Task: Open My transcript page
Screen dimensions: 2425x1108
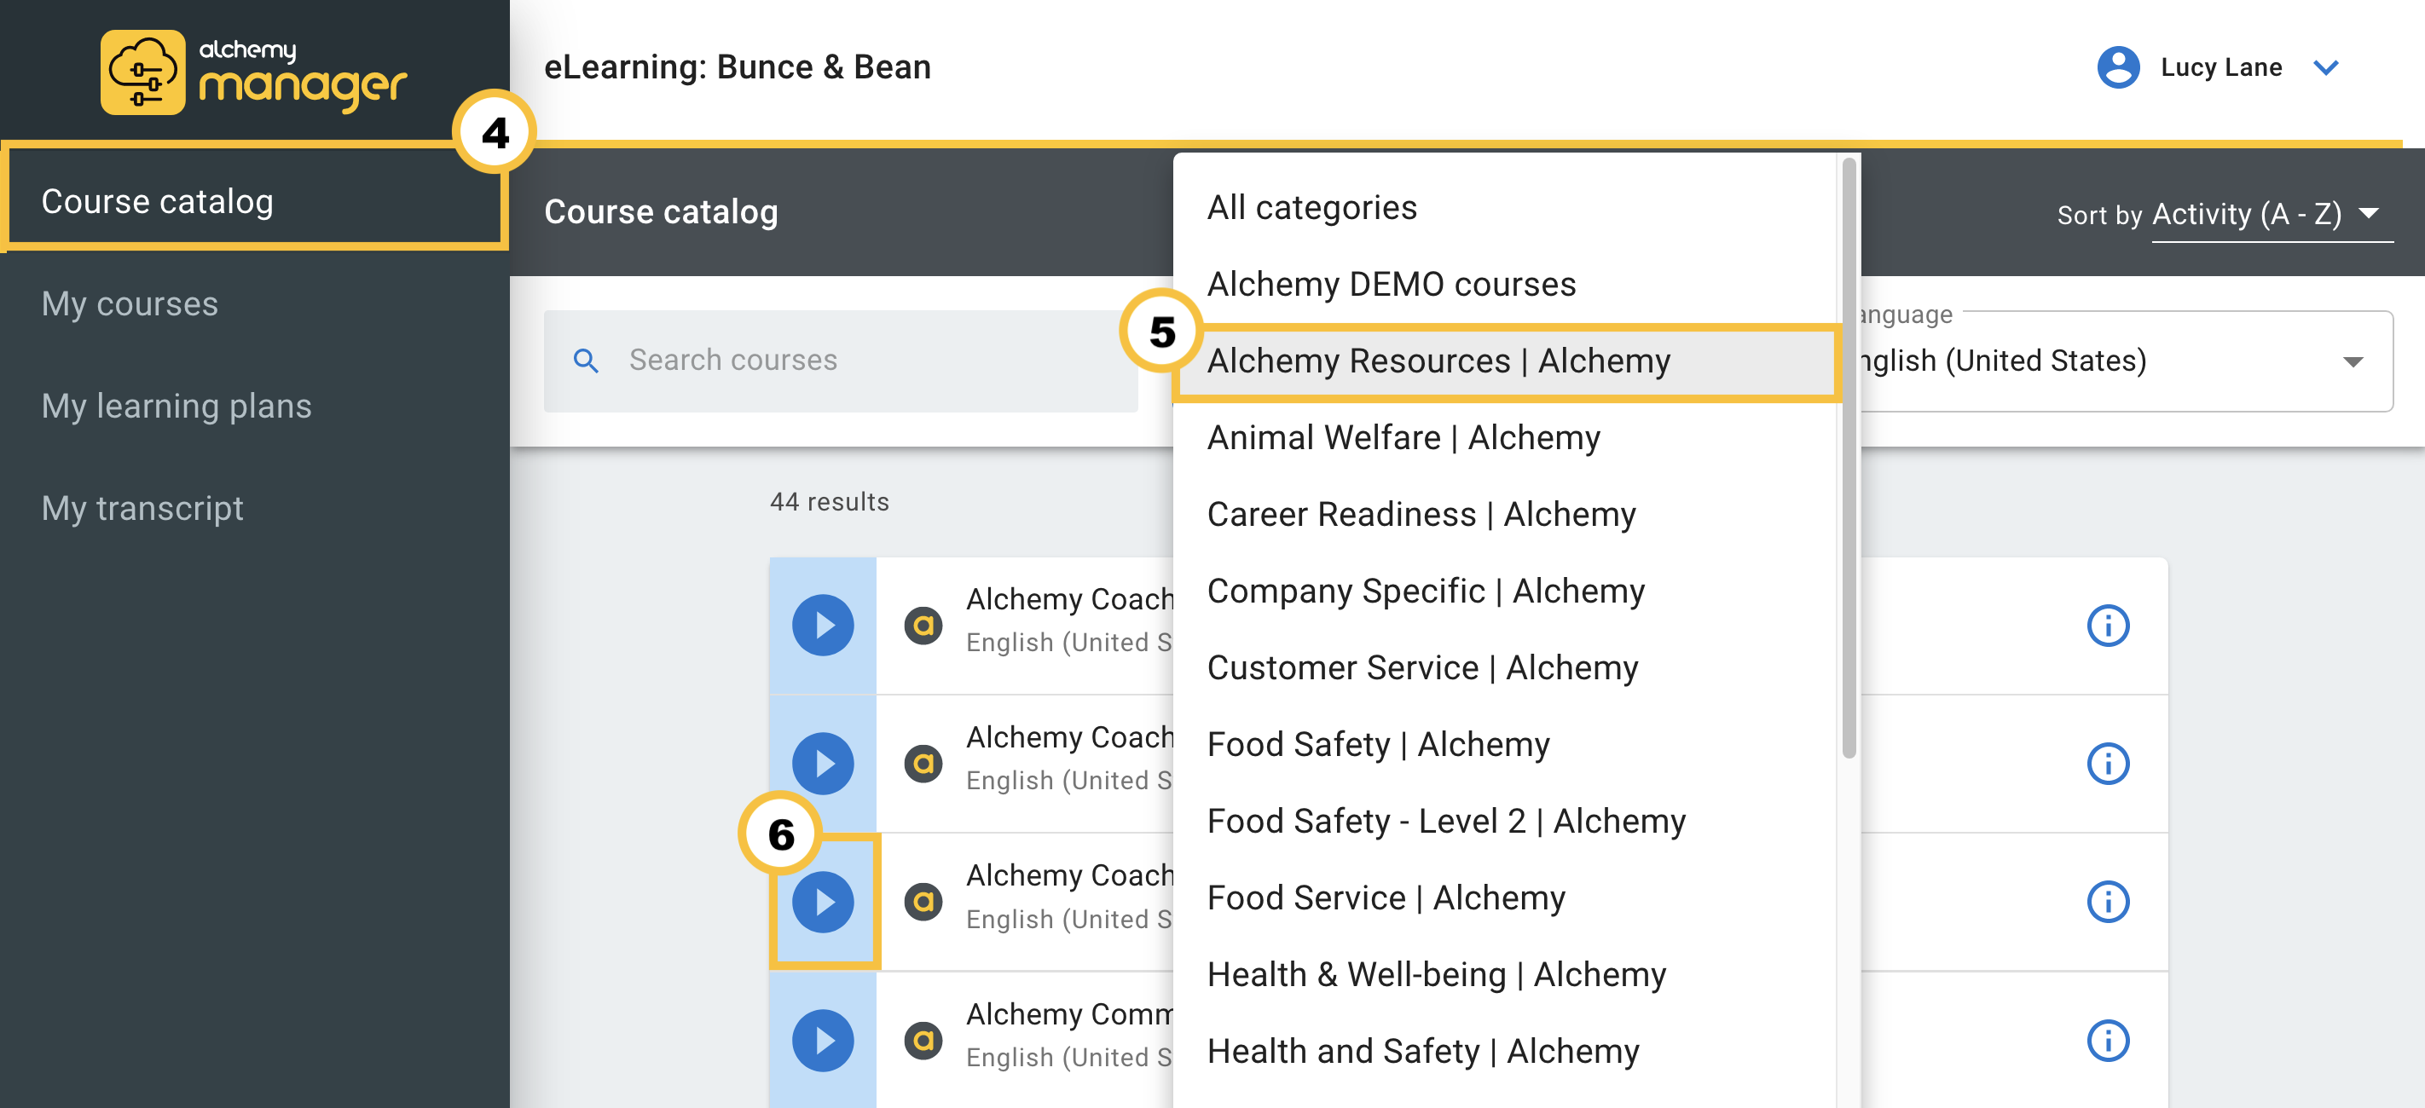Action: (x=142, y=507)
